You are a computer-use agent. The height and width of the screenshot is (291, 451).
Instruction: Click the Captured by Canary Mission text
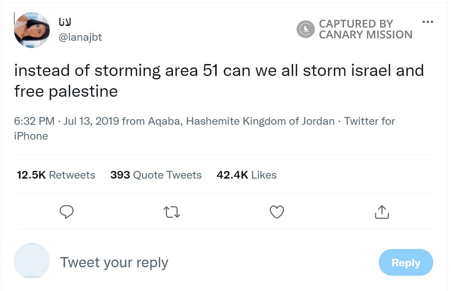365,29
